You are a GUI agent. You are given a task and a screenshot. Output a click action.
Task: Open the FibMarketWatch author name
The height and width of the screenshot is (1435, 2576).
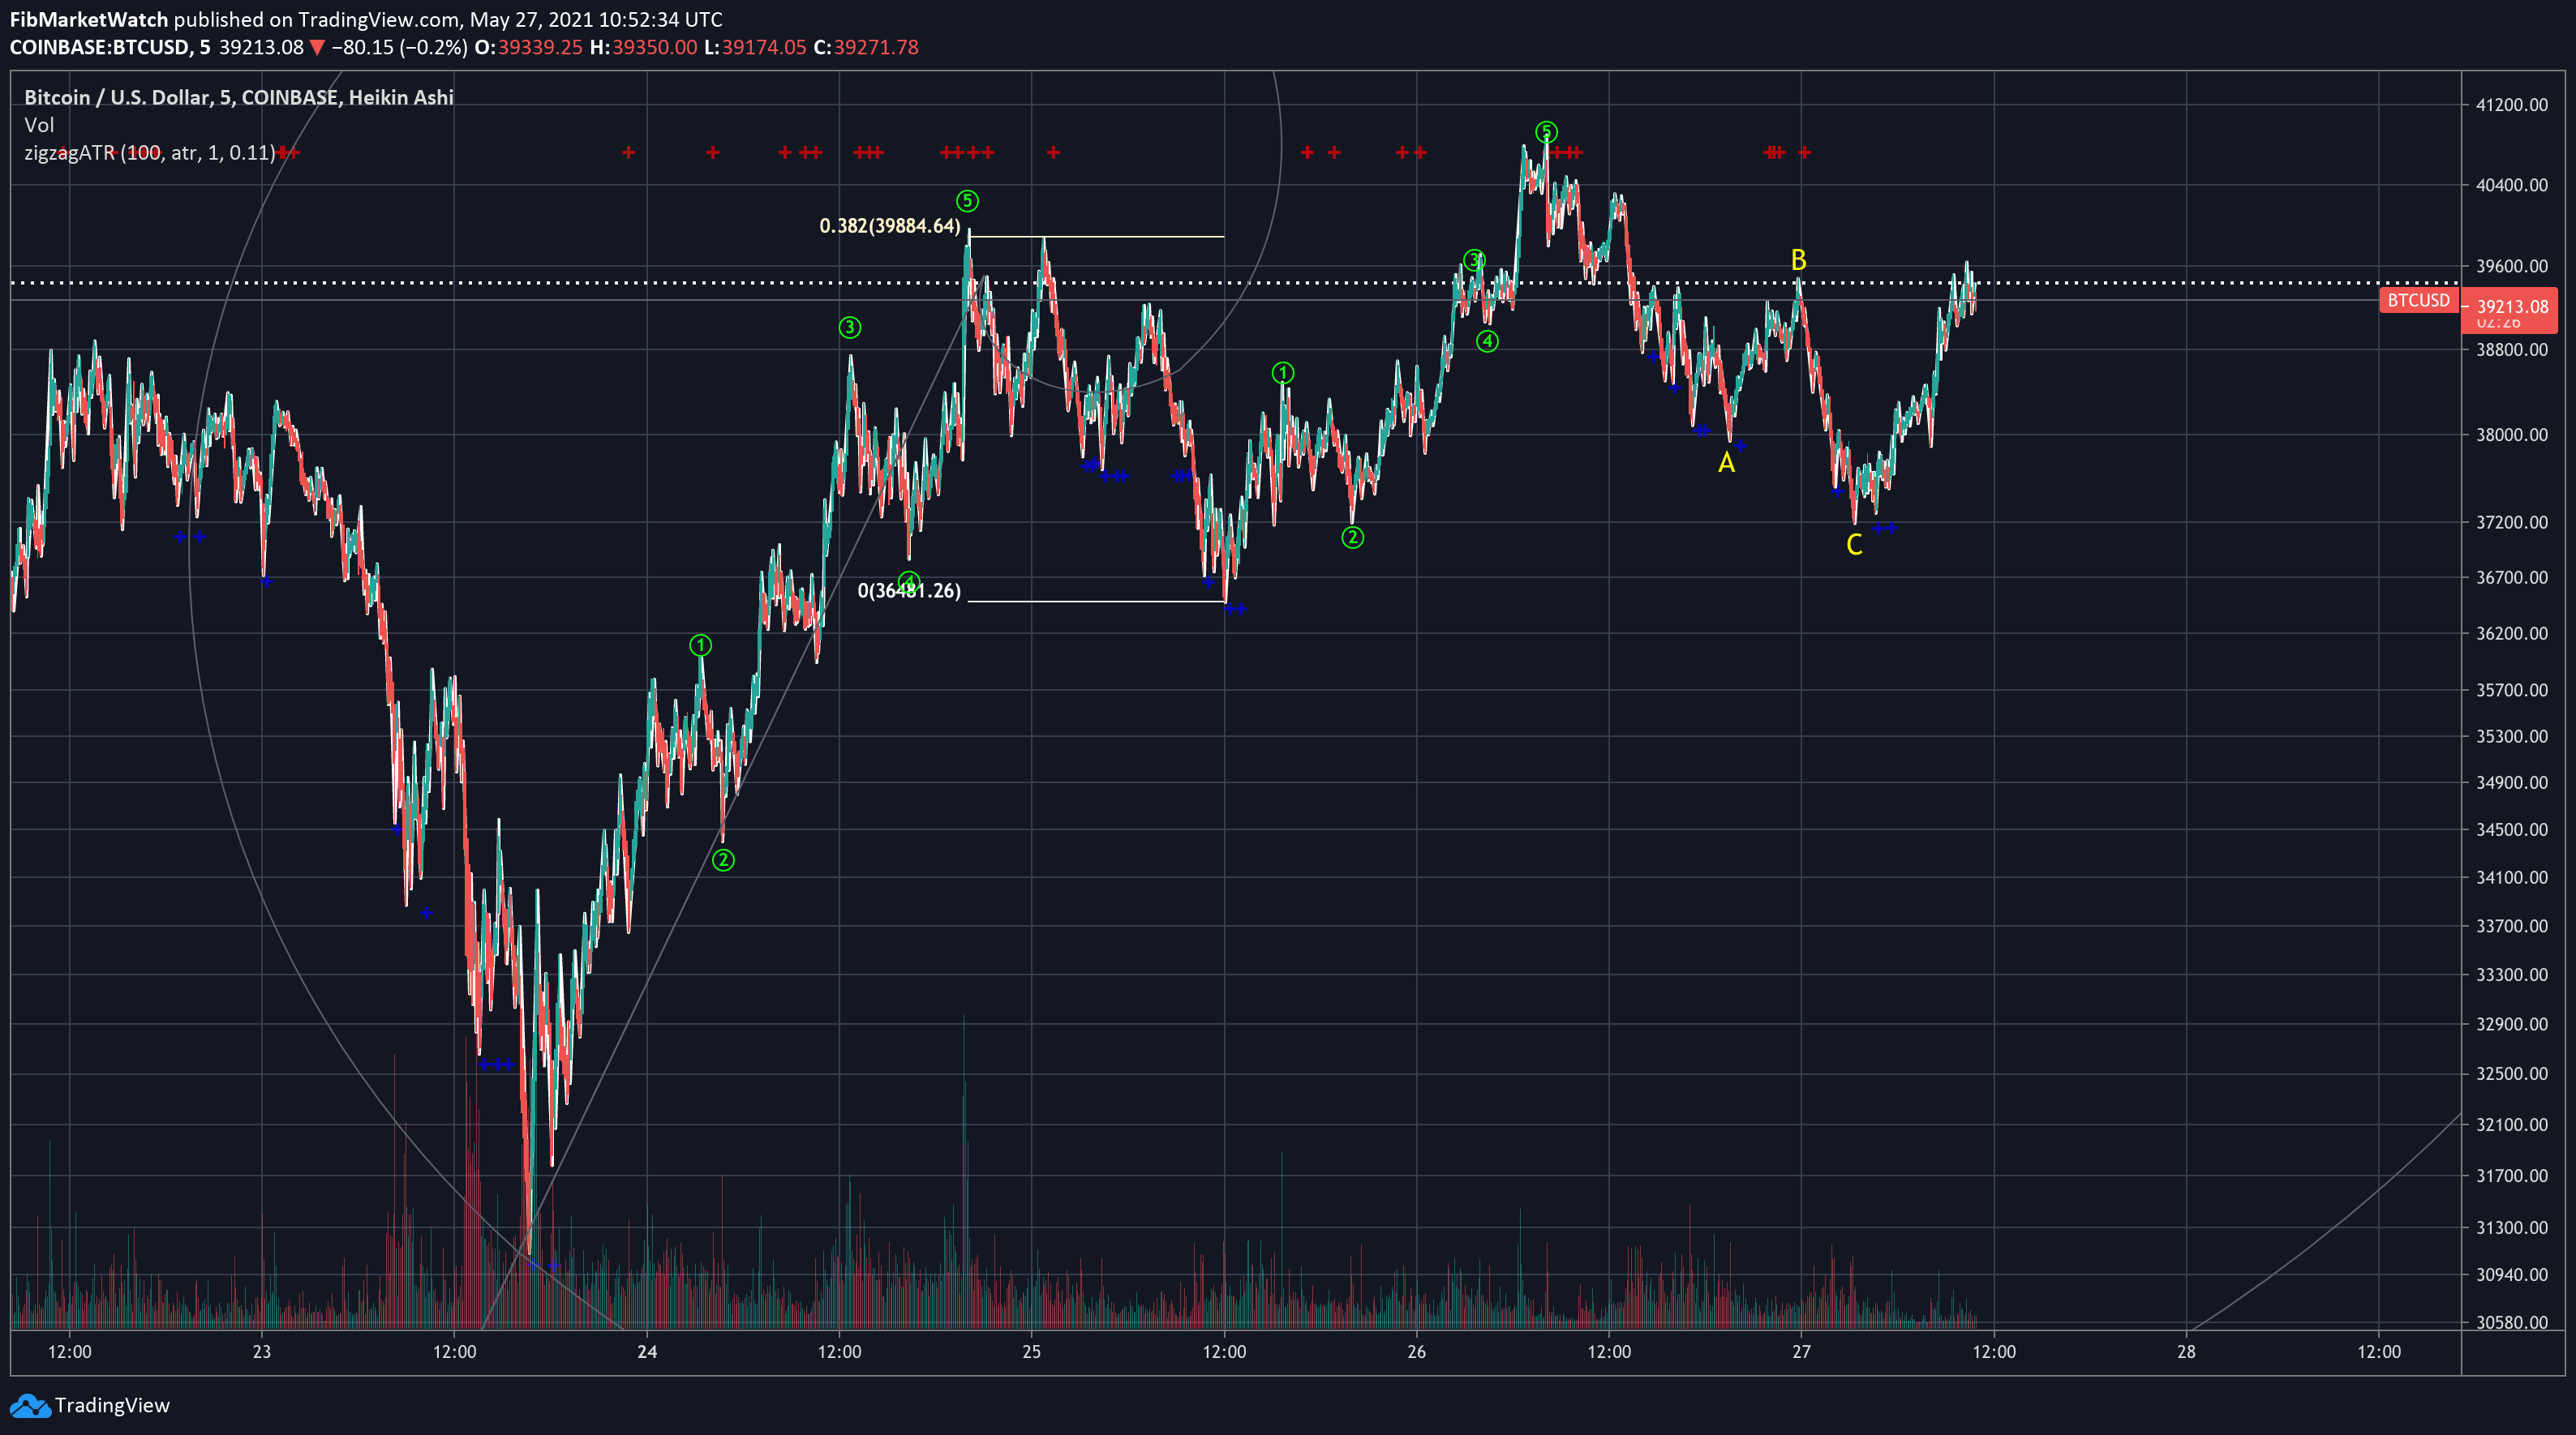89,19
